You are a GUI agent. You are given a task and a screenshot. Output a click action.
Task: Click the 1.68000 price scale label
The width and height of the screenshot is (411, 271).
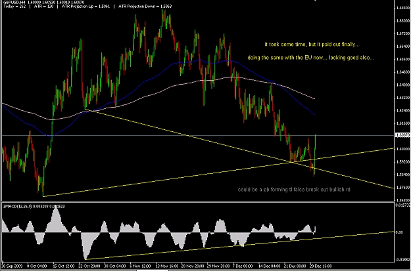pos(403,20)
